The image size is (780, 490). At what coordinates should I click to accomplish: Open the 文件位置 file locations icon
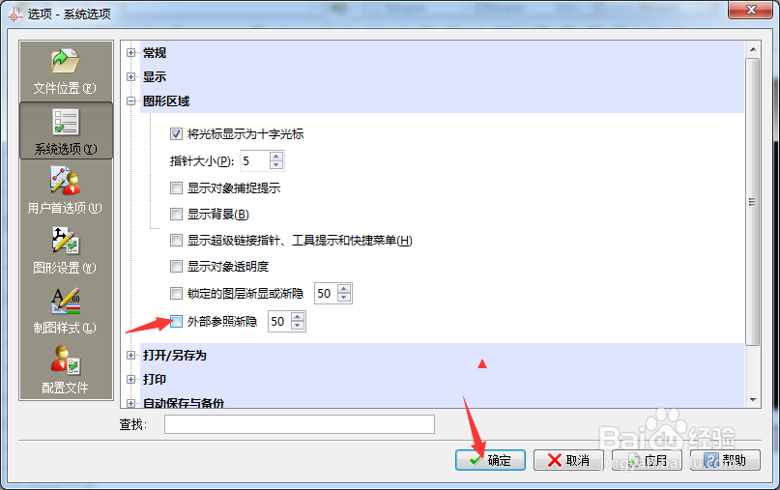coord(66,72)
